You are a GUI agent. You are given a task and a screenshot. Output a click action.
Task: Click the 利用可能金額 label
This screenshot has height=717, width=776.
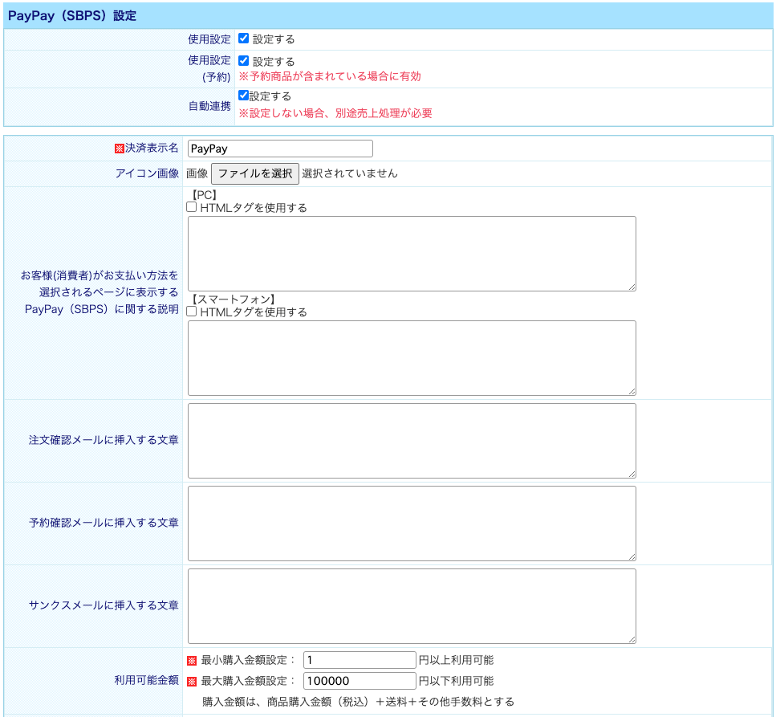[x=147, y=680]
